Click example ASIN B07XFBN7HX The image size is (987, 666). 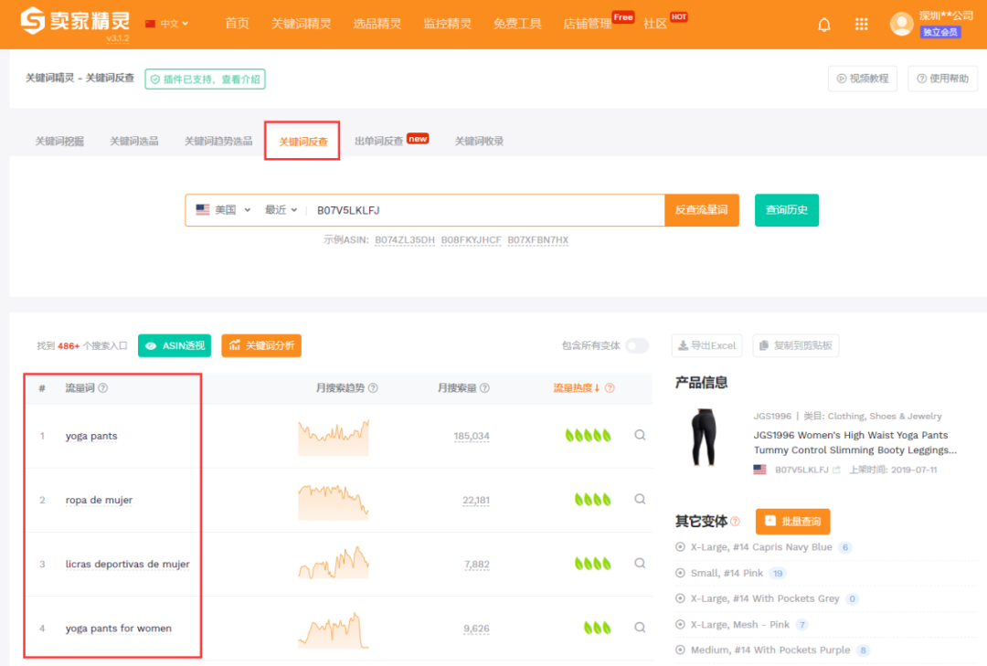(537, 240)
